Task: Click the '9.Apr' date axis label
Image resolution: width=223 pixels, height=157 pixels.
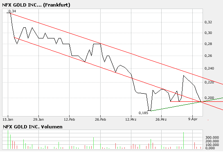Action: coord(193,119)
